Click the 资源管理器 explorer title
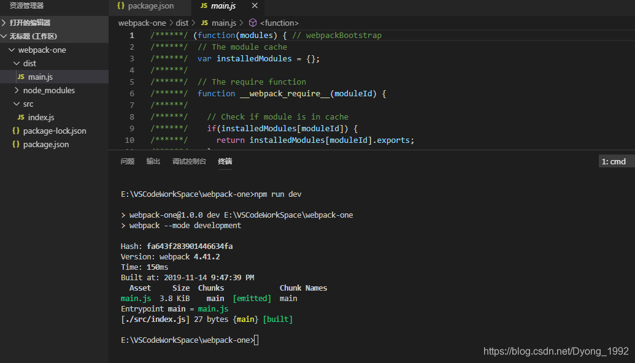Screen dimensions: 635x363 (x=26, y=6)
